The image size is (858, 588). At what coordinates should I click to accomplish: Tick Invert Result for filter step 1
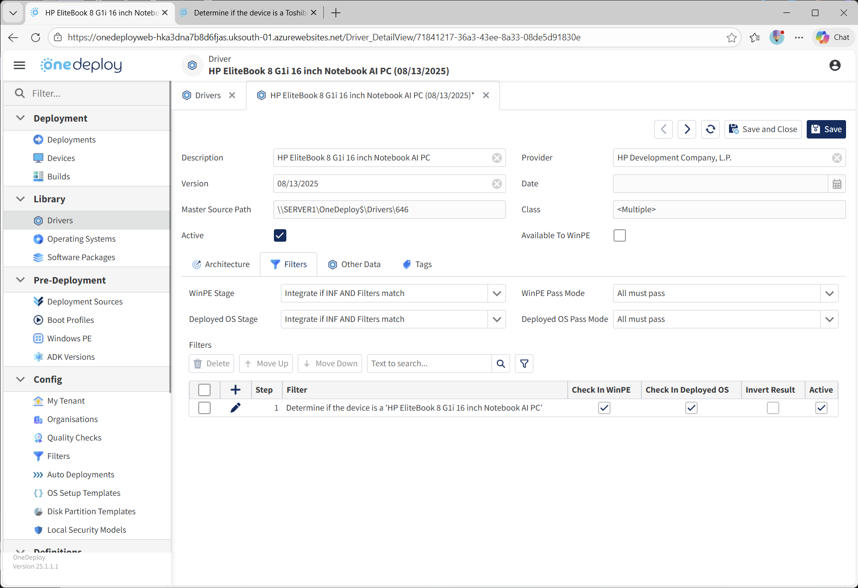(773, 408)
